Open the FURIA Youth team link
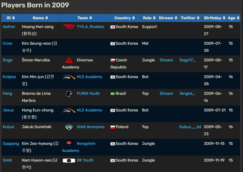The width and height of the screenshot is (243, 172). click(x=88, y=94)
